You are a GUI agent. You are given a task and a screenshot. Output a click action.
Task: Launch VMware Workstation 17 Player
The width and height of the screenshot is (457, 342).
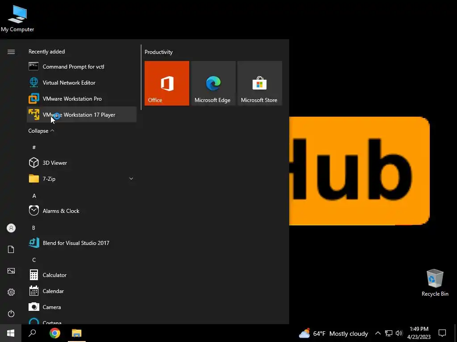pyautogui.click(x=82, y=114)
